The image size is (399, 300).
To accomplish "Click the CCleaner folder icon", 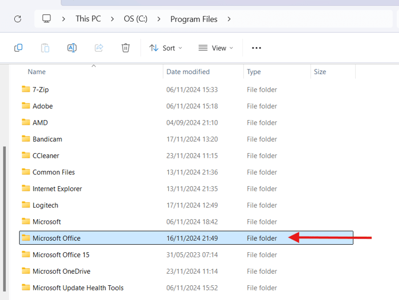I will pos(26,155).
